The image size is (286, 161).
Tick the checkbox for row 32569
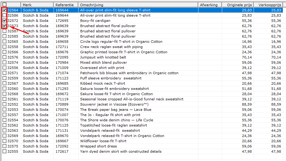point(5,136)
